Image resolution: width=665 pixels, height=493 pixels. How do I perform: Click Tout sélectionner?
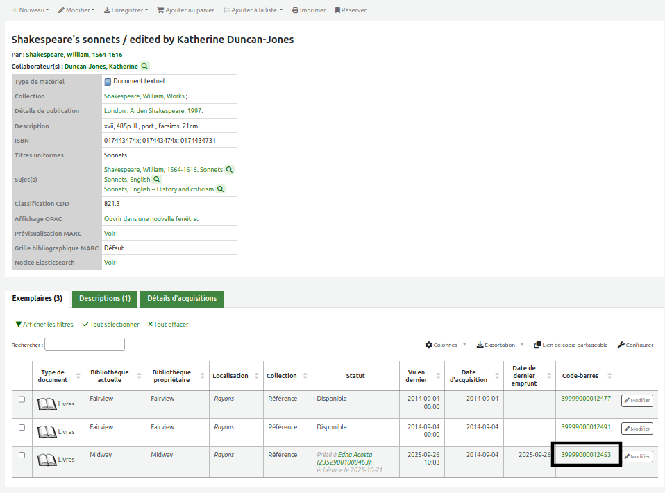tap(110, 325)
